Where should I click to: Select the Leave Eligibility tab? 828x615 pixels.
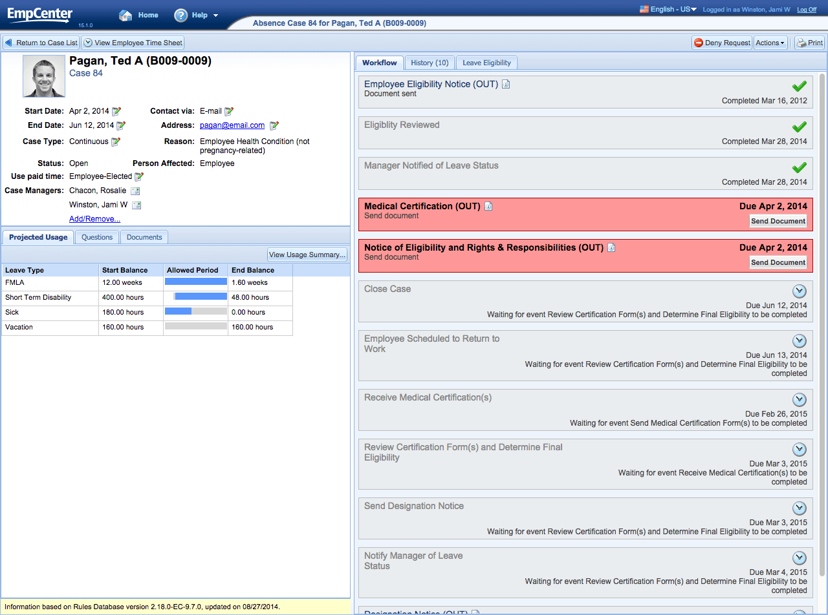point(486,63)
